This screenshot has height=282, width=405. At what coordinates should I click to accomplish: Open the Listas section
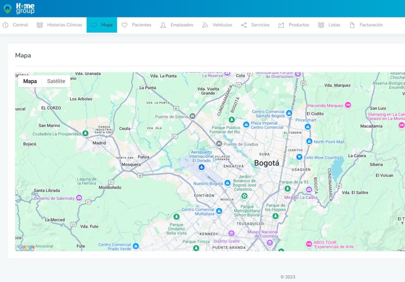coord(329,25)
